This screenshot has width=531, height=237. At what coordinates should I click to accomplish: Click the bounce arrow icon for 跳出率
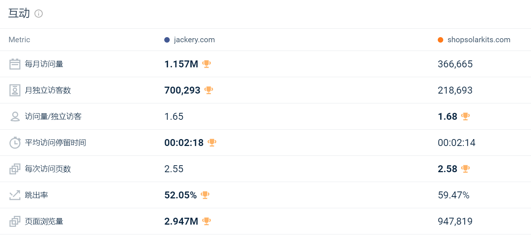click(x=15, y=195)
